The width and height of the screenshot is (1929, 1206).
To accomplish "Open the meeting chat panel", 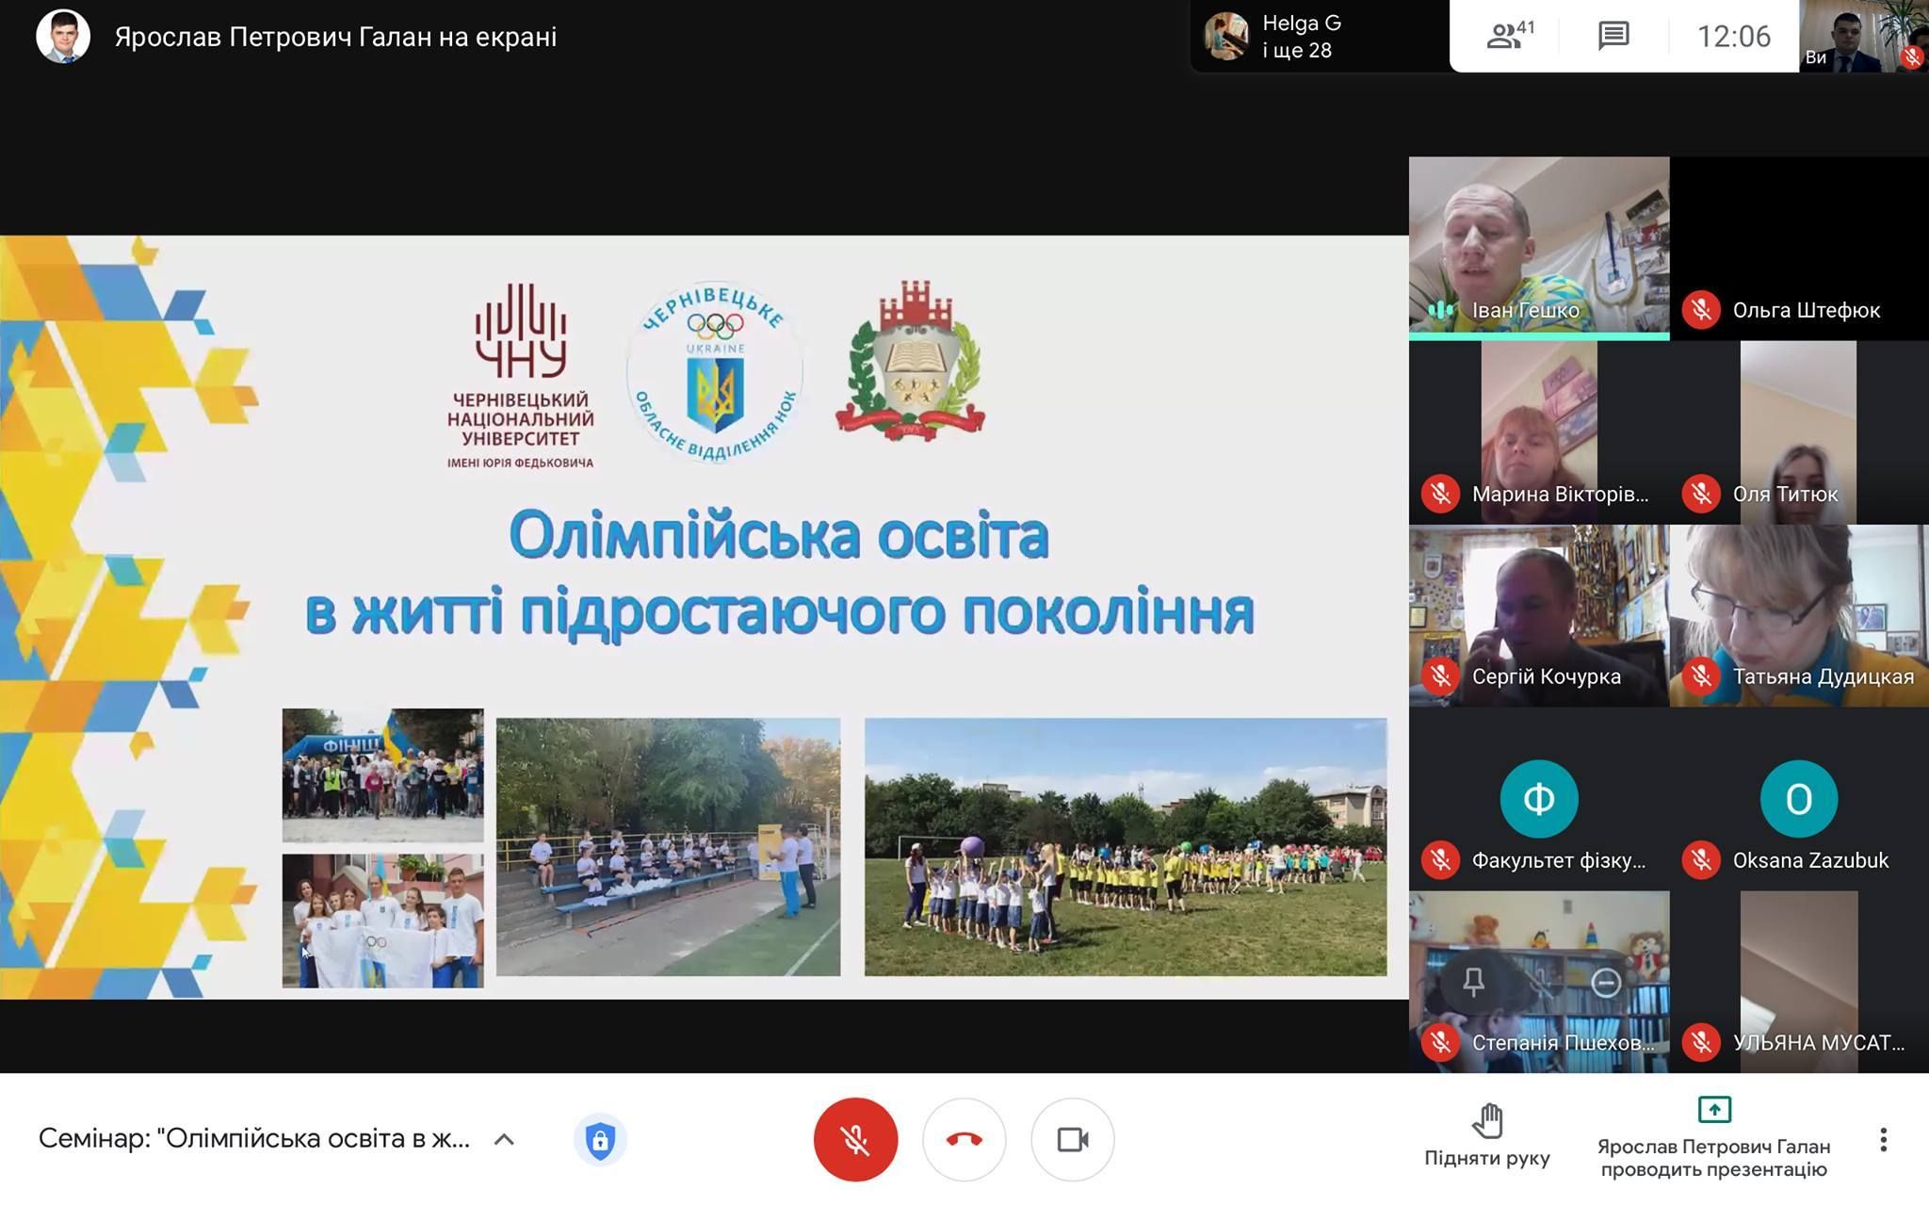I will pyautogui.click(x=1613, y=36).
